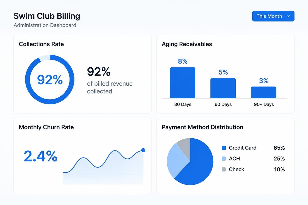Click the 65% value in legend
This screenshot has height=205, width=308.
[279, 148]
